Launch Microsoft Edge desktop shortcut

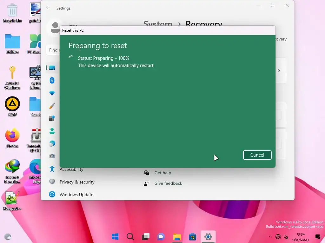pyautogui.click(x=35, y=171)
